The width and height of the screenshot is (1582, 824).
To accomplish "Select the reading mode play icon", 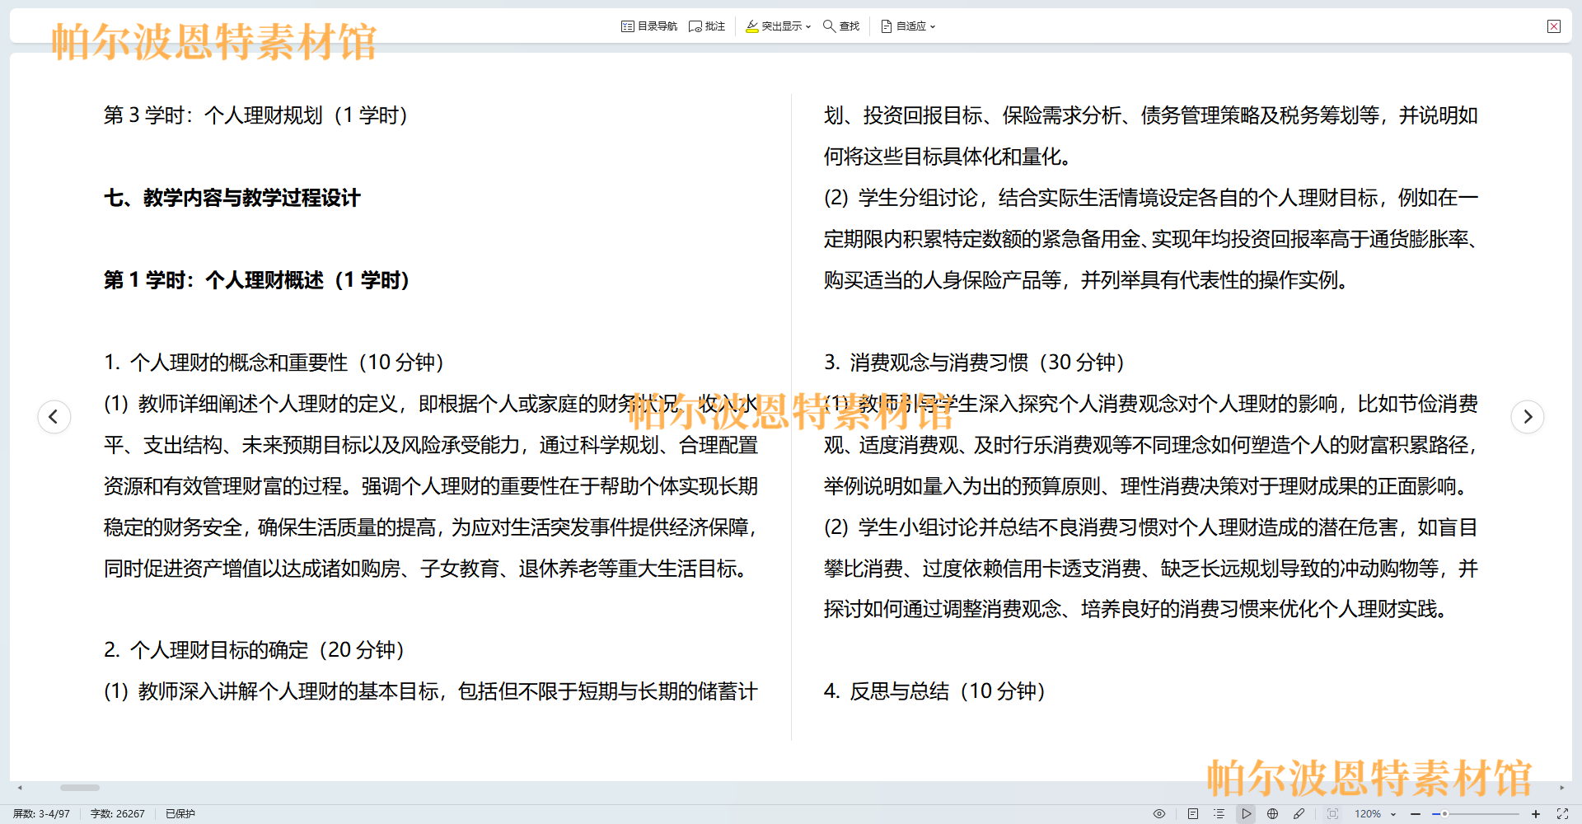I will [1246, 813].
